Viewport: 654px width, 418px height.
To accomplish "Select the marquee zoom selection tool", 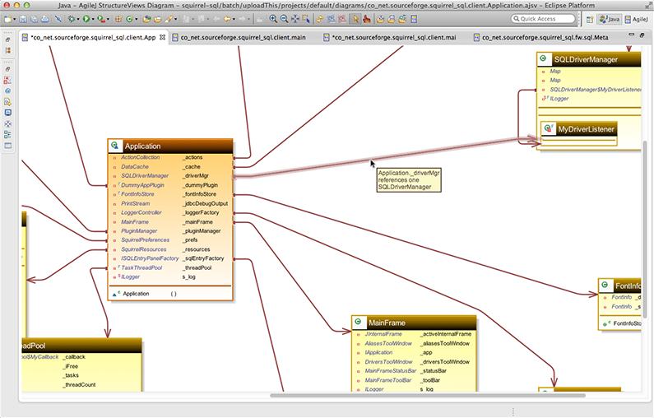I will 306,19.
